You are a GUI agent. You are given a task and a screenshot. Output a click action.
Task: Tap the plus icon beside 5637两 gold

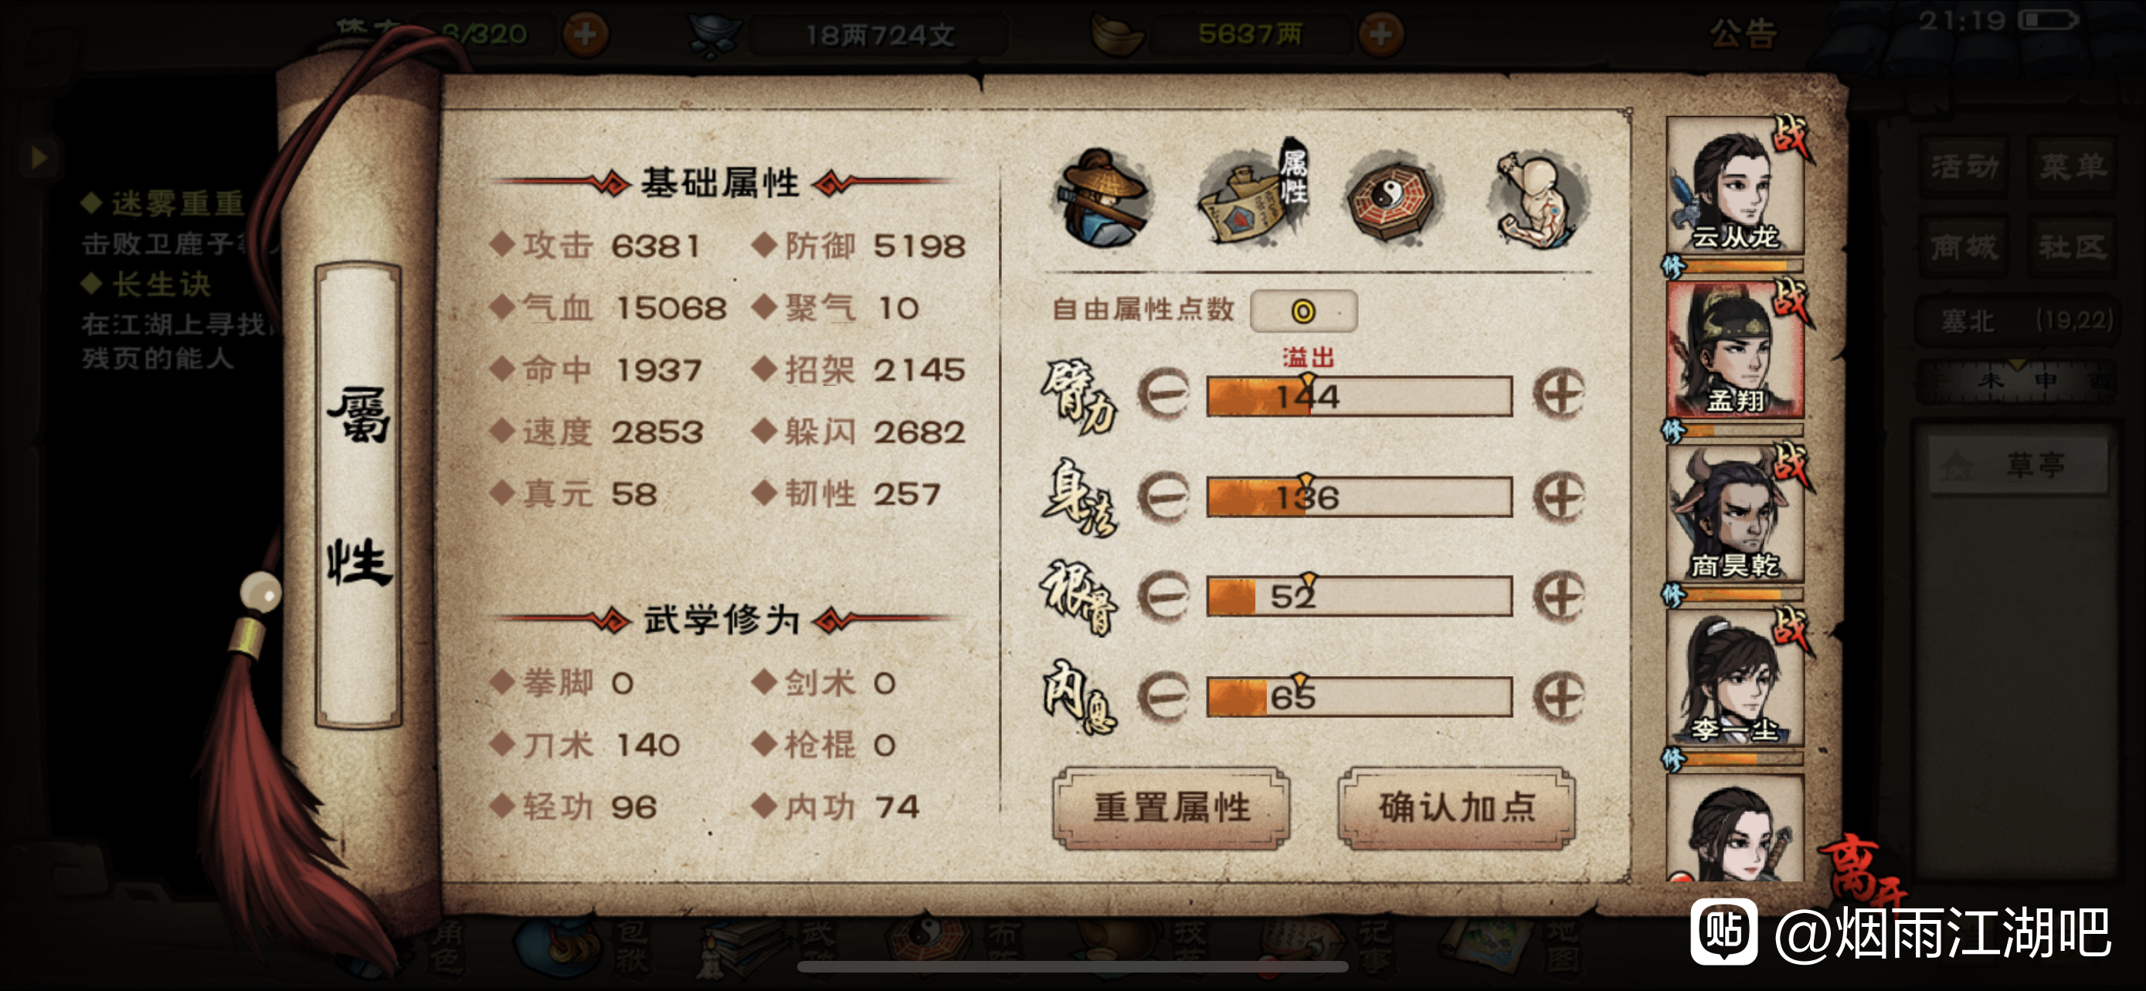tap(1380, 35)
